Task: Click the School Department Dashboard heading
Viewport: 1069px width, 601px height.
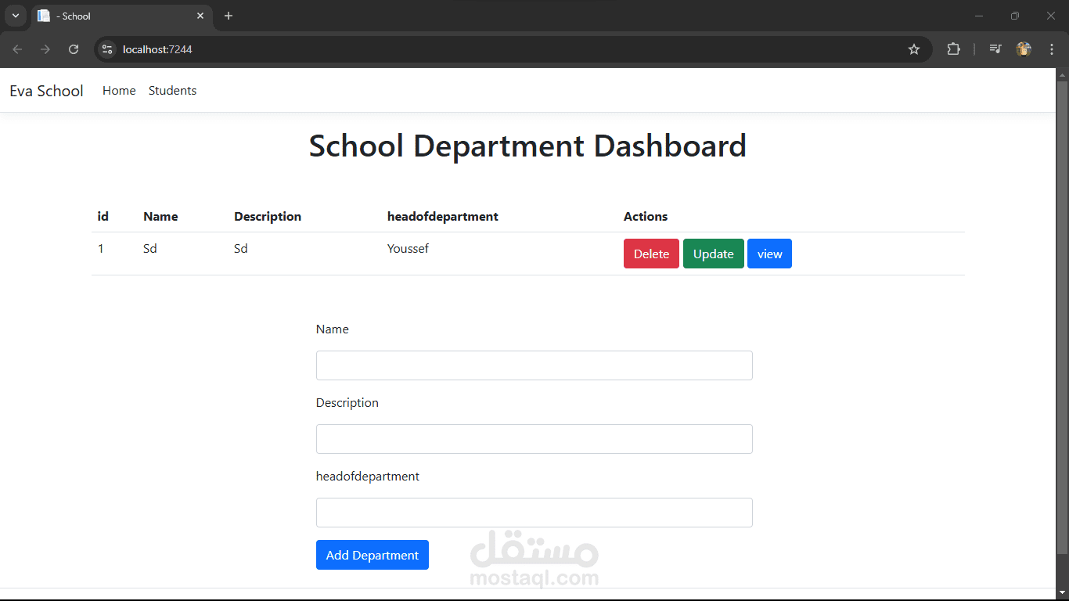Action: tap(528, 146)
